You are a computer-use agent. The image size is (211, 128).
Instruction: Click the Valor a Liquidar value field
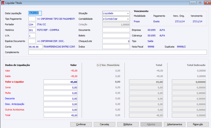point(60,82)
